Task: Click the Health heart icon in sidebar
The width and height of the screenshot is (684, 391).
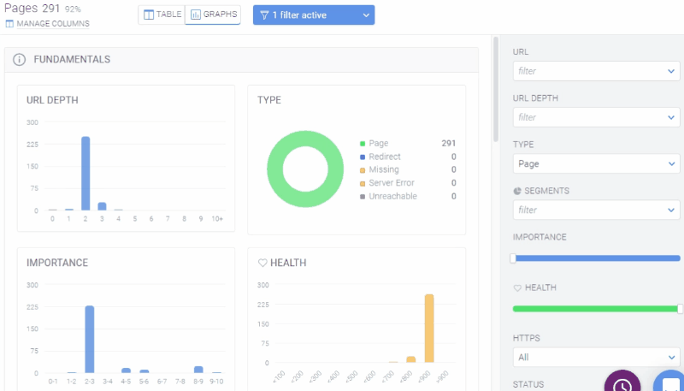Action: pyautogui.click(x=517, y=288)
